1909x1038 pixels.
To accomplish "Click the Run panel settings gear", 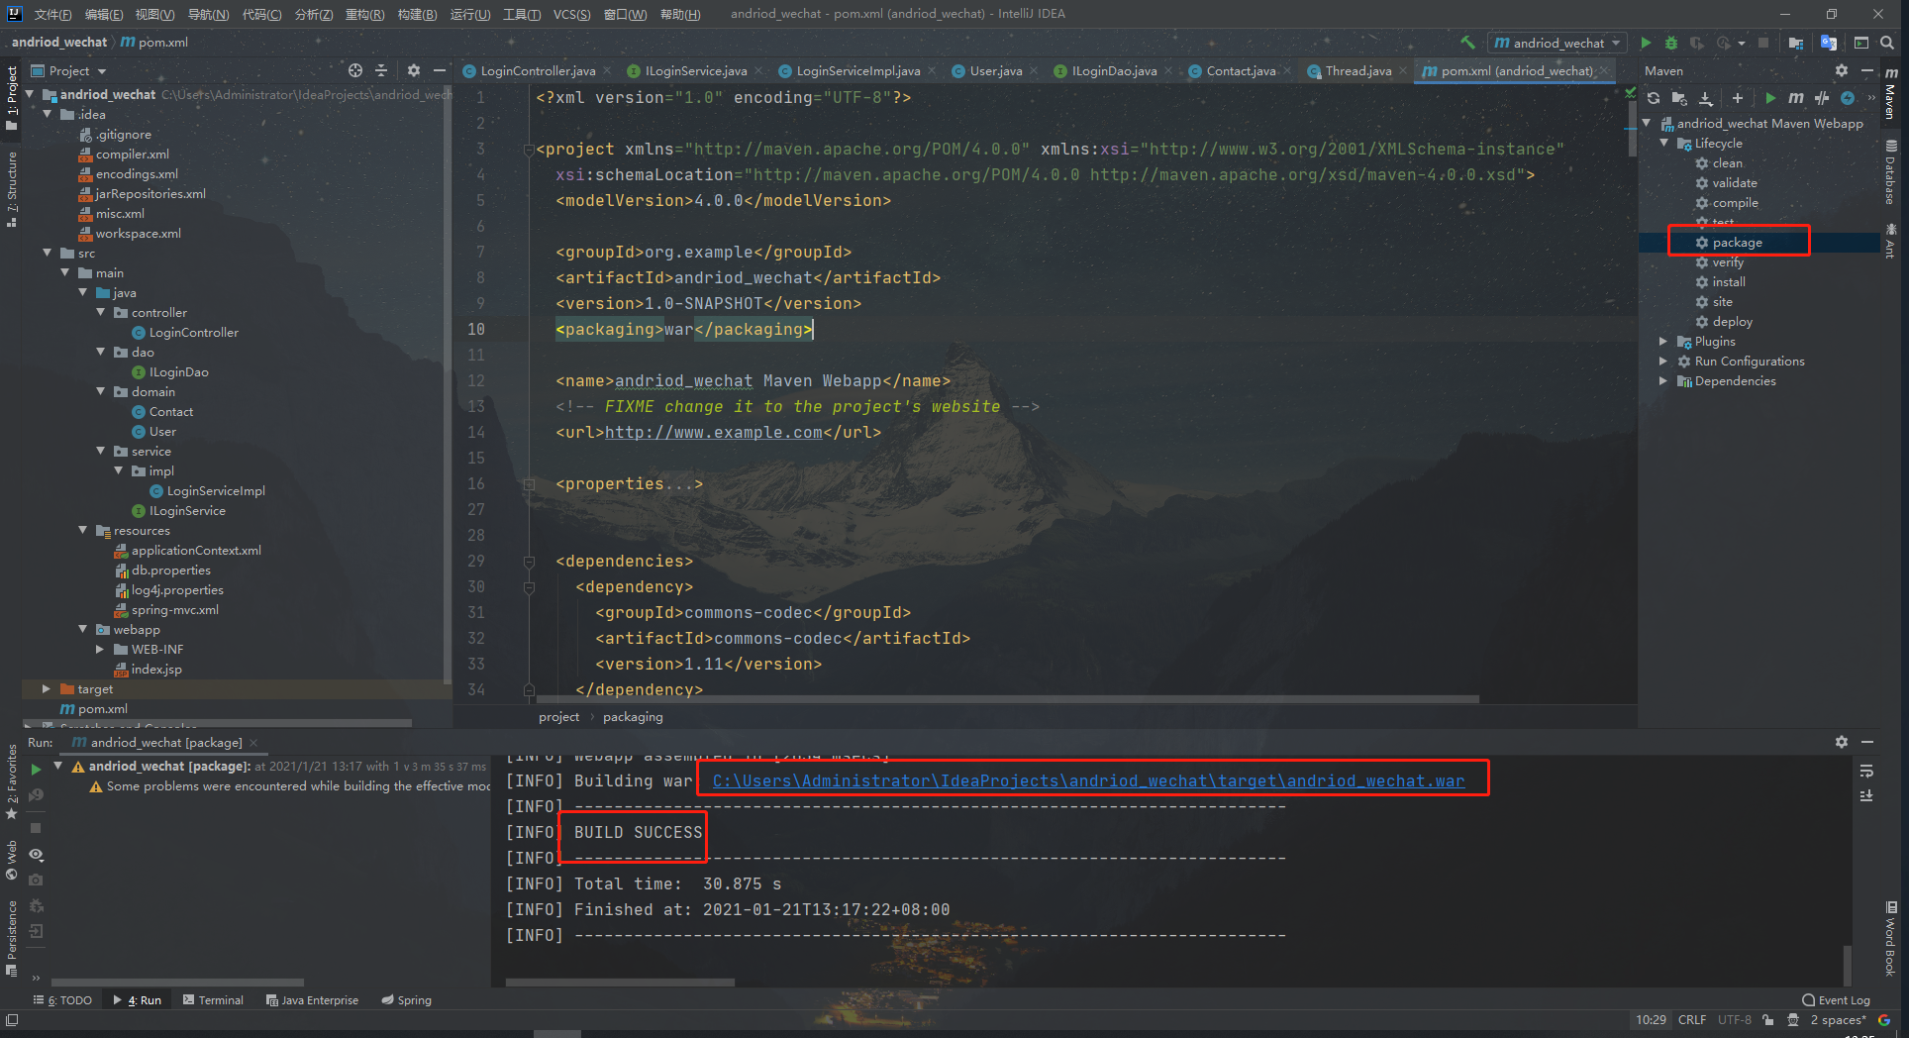I will (1842, 742).
